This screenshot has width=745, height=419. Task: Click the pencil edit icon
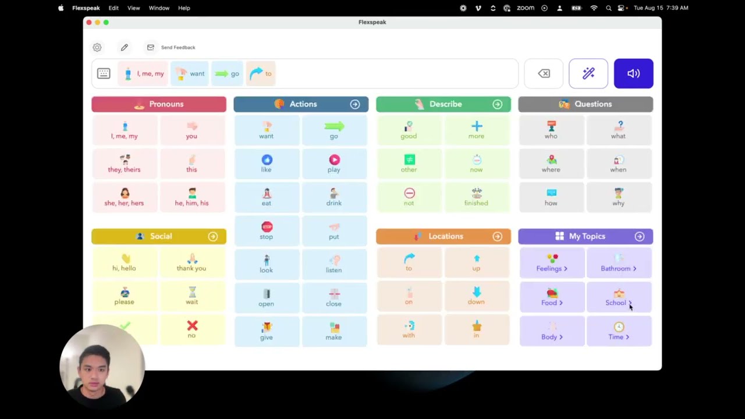(x=124, y=47)
